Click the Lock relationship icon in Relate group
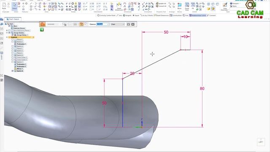 point(76,3)
